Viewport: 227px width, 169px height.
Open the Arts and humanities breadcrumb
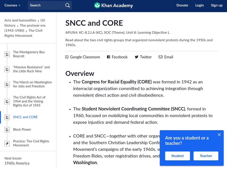click(20, 20)
